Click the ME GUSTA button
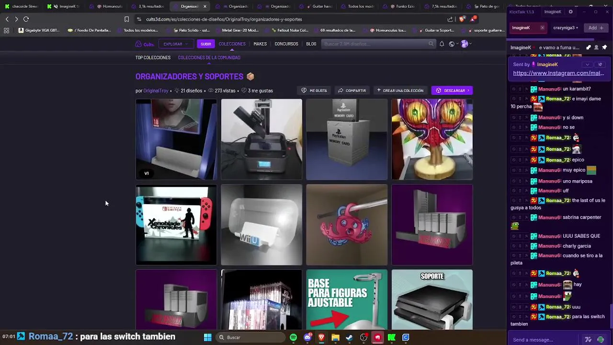 point(314,91)
